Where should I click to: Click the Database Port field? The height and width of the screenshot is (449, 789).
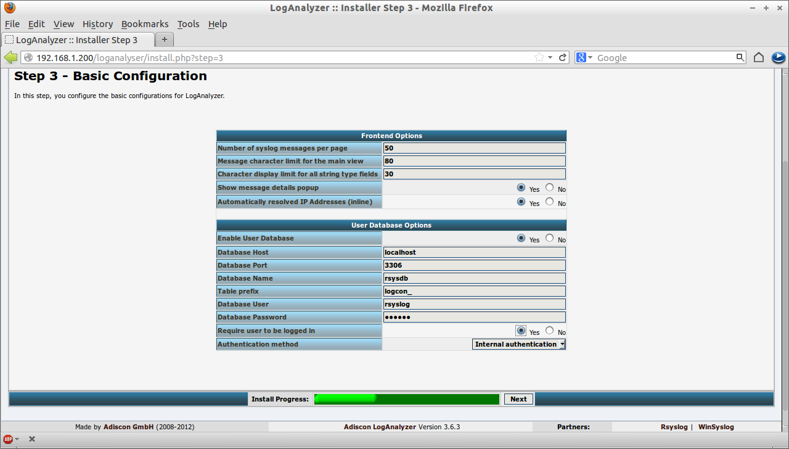[474, 265]
